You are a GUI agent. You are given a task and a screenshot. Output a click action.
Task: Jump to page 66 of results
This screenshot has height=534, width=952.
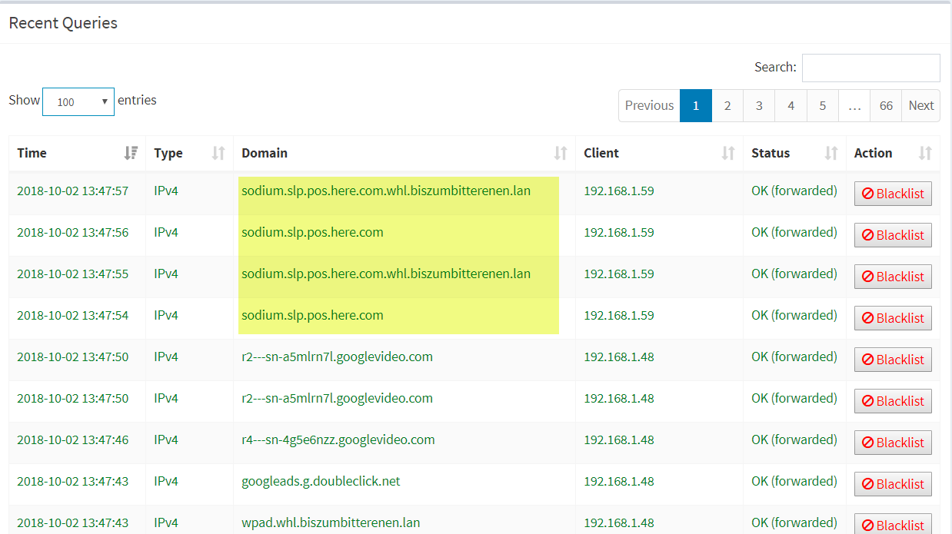coord(885,105)
